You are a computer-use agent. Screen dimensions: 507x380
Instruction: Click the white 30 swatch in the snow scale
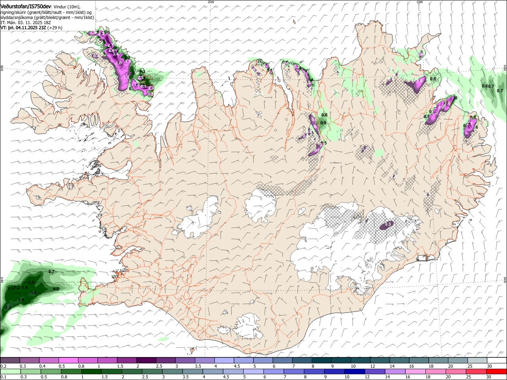coord(496,360)
